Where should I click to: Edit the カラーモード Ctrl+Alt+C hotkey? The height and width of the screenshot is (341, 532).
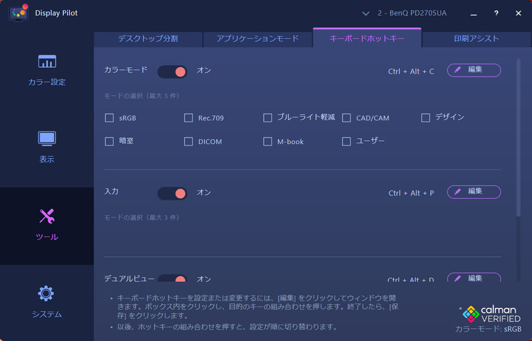(x=474, y=70)
